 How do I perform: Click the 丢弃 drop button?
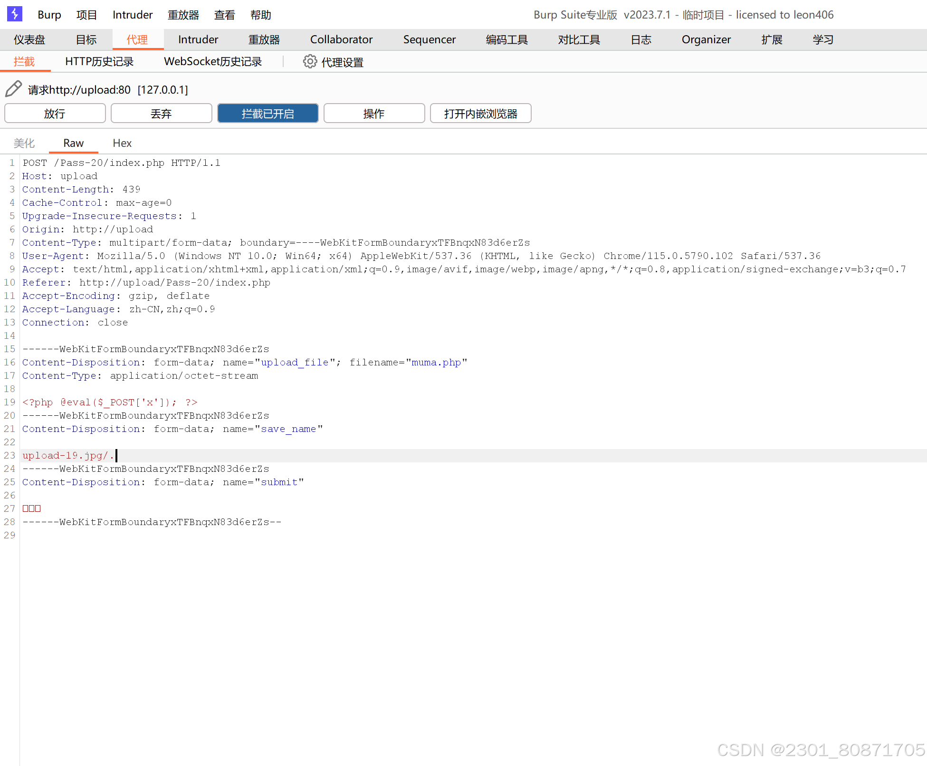point(161,114)
